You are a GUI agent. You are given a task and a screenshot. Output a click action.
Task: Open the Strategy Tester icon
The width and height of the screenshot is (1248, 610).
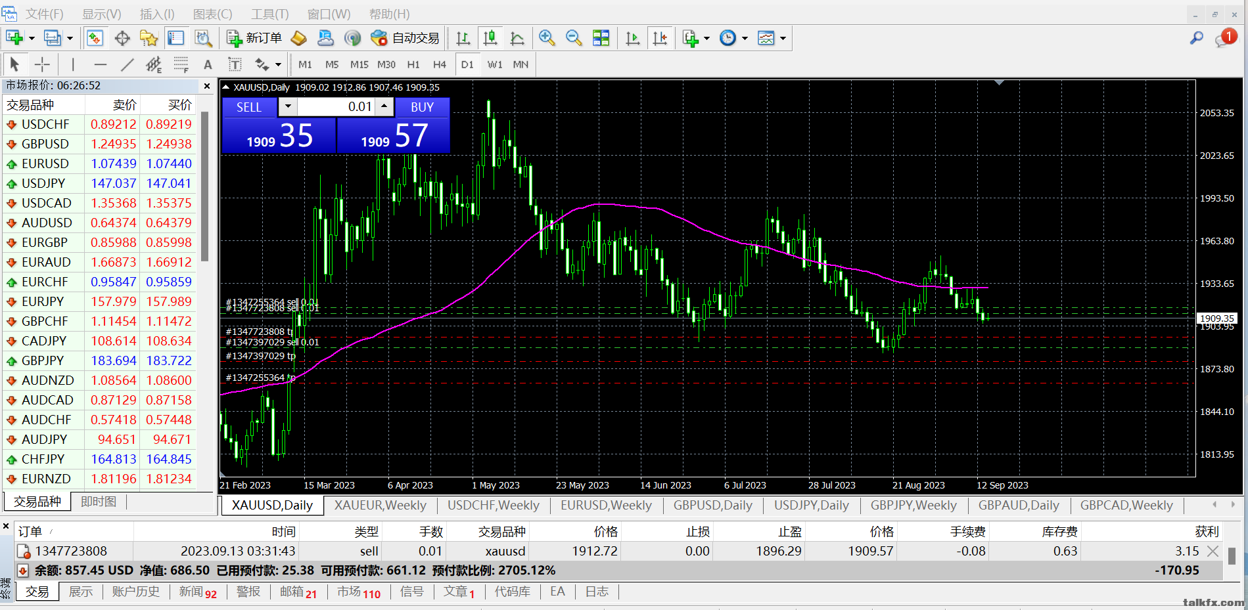tap(203, 38)
